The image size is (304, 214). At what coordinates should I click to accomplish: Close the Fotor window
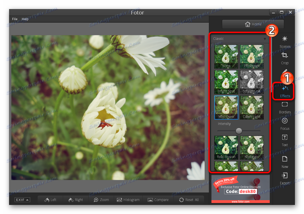(x=290, y=12)
